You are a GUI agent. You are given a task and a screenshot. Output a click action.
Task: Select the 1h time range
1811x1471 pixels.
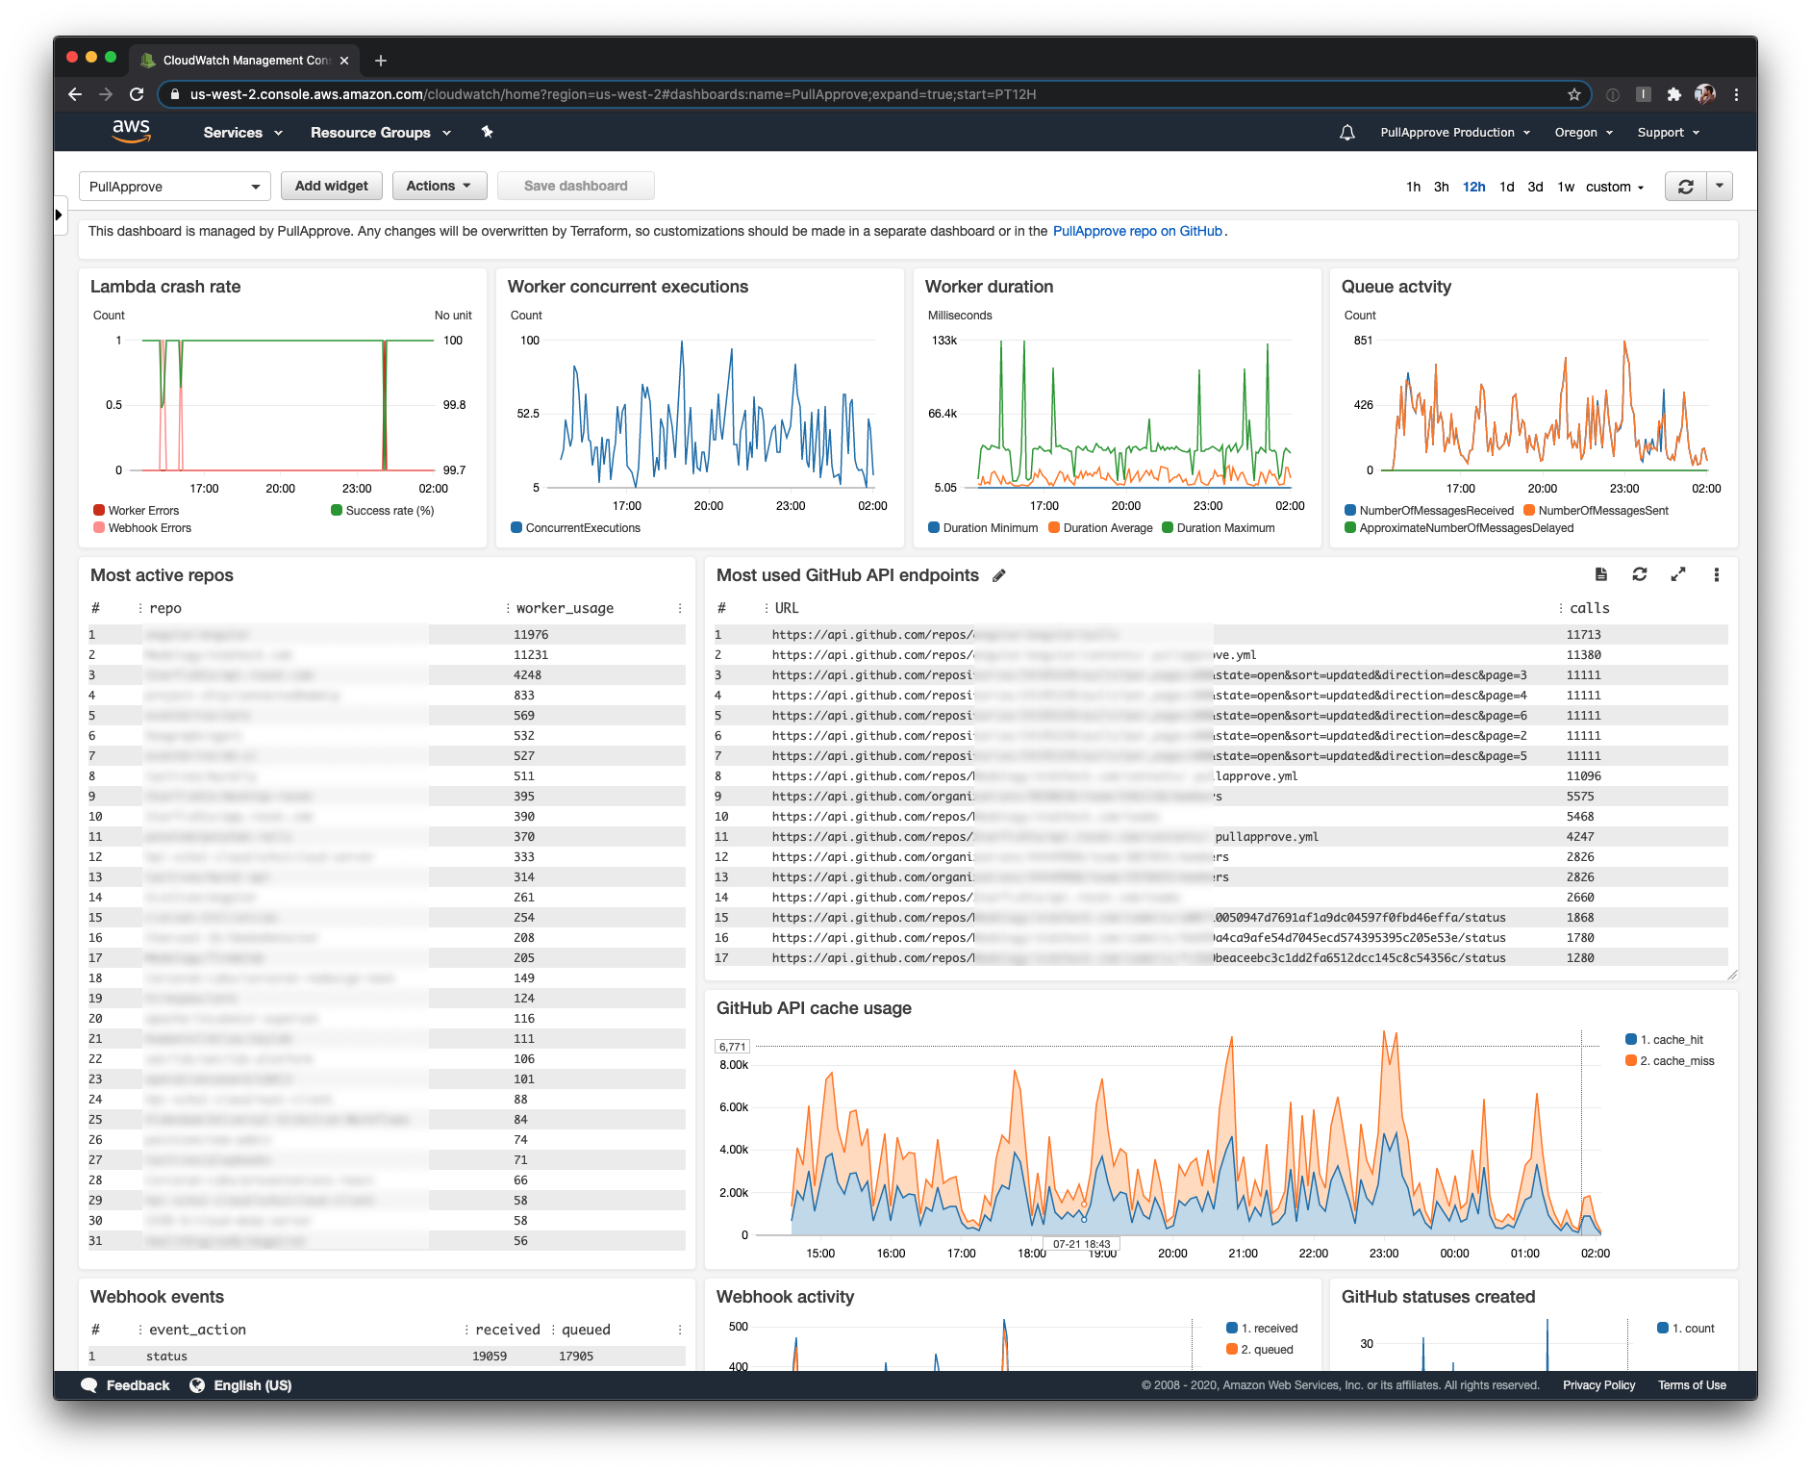[1413, 187]
